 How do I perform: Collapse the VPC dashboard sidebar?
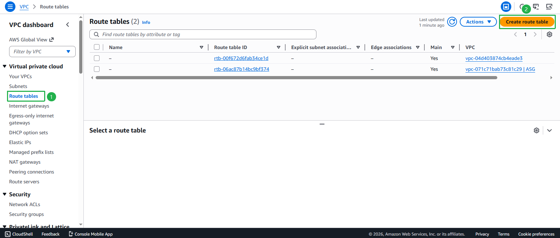click(x=68, y=25)
